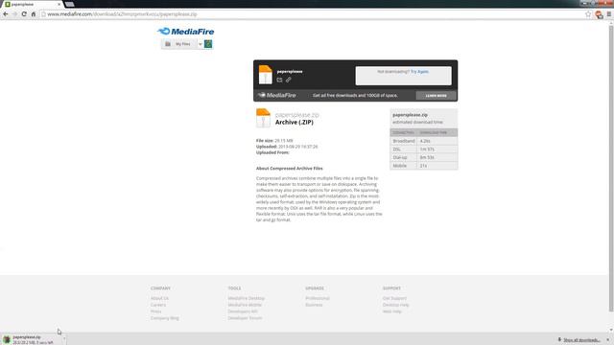Click the browser forward arrow
Image resolution: width=614 pixels, height=345 pixels.
click(x=15, y=14)
